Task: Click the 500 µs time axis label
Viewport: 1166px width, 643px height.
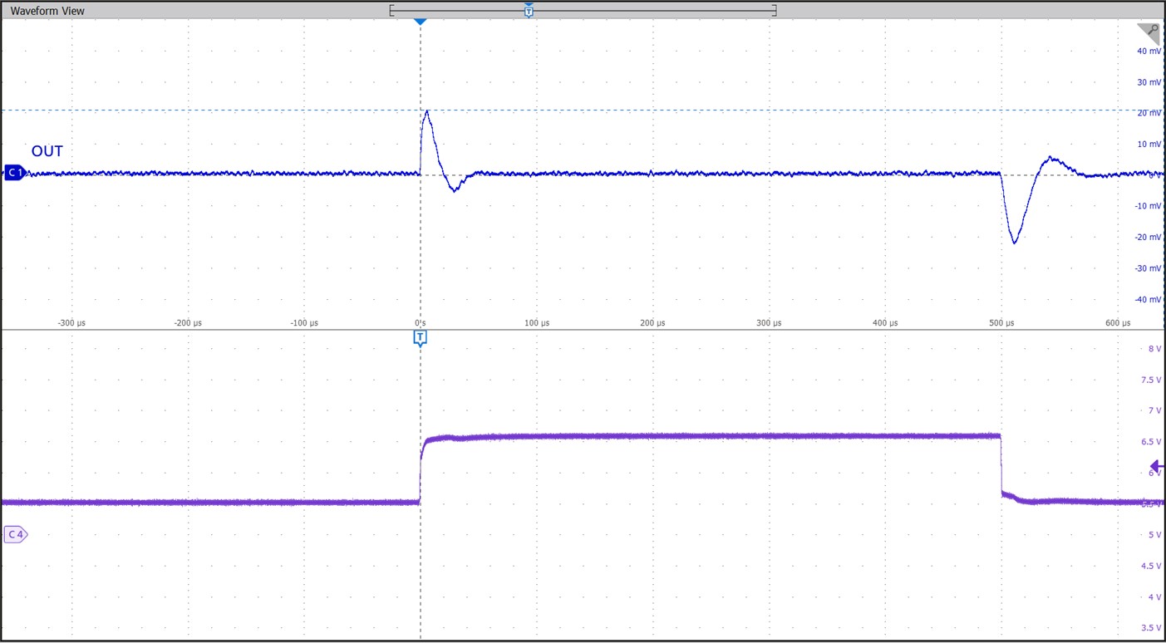Action: (1001, 323)
